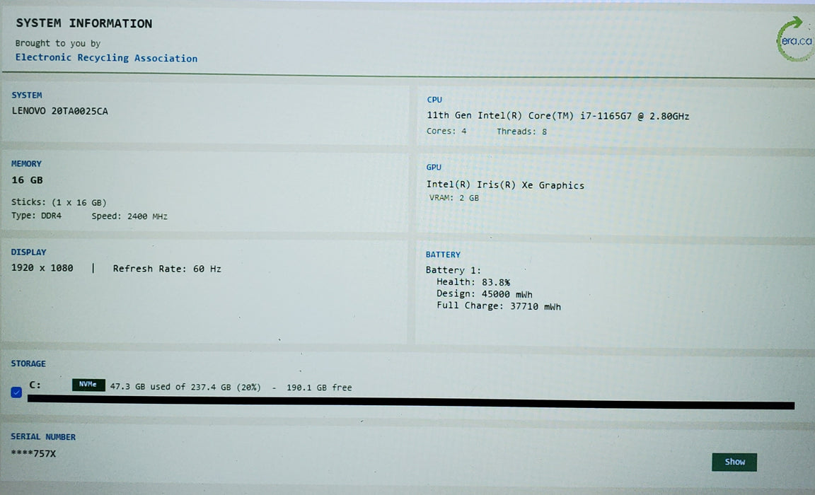Open the Electronic Recycling Association link
815x495 pixels.
click(106, 58)
